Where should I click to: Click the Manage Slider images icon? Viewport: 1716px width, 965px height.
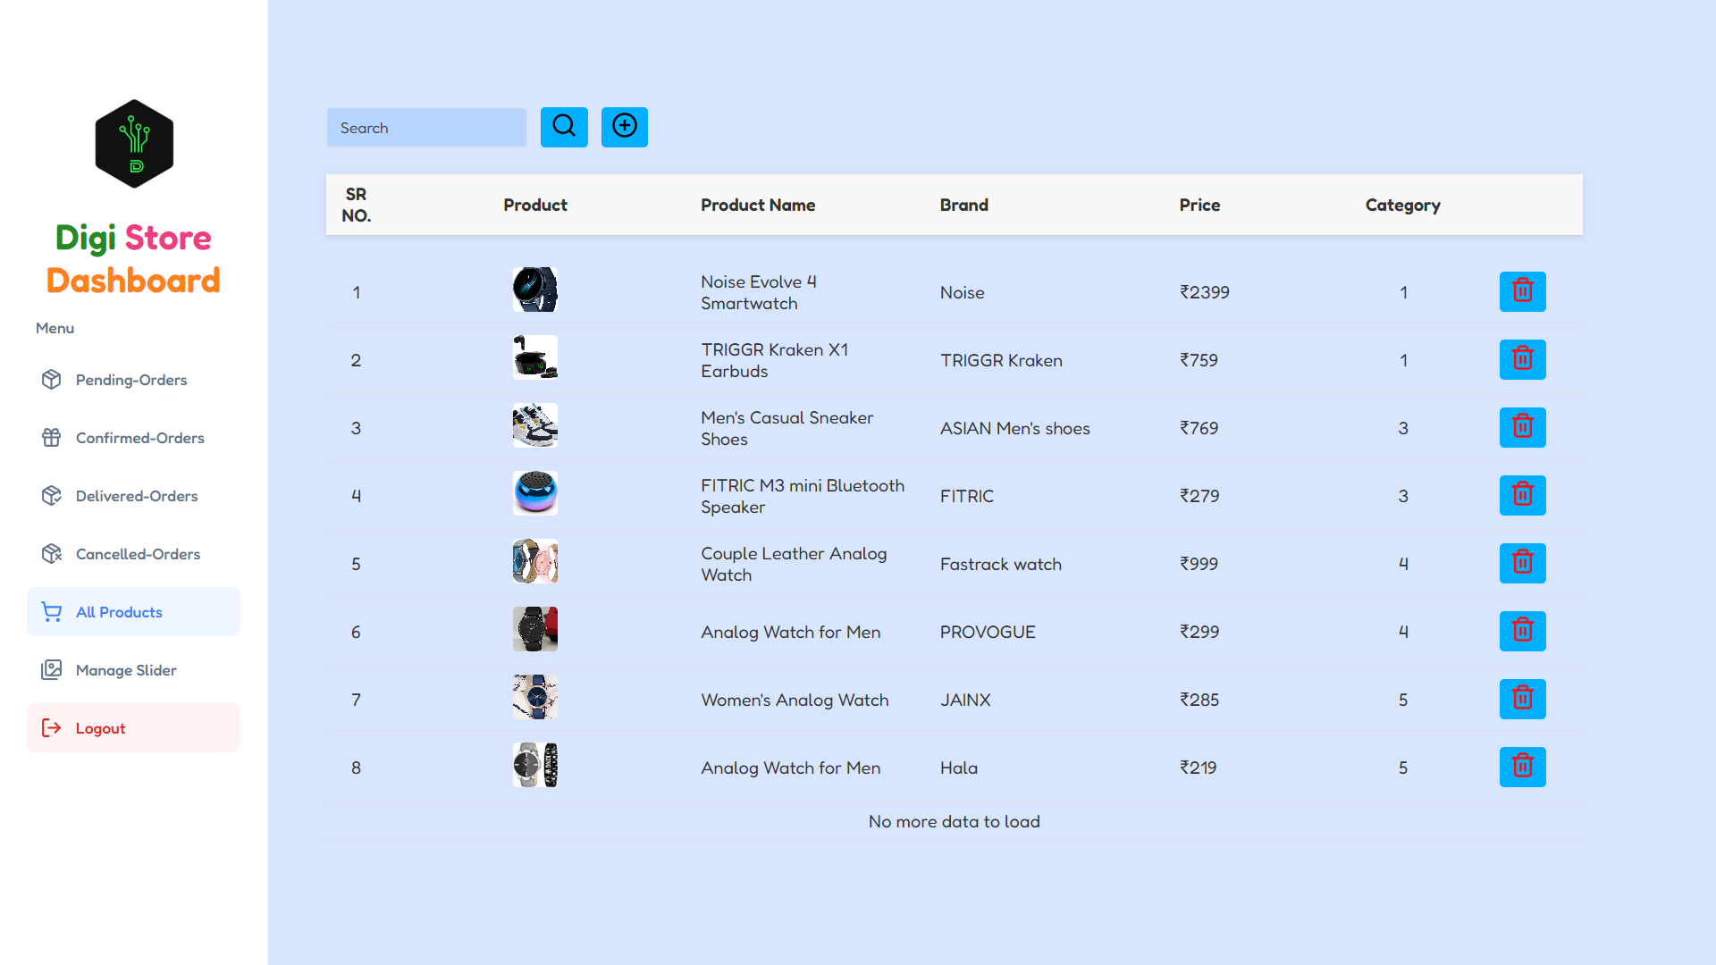(52, 670)
